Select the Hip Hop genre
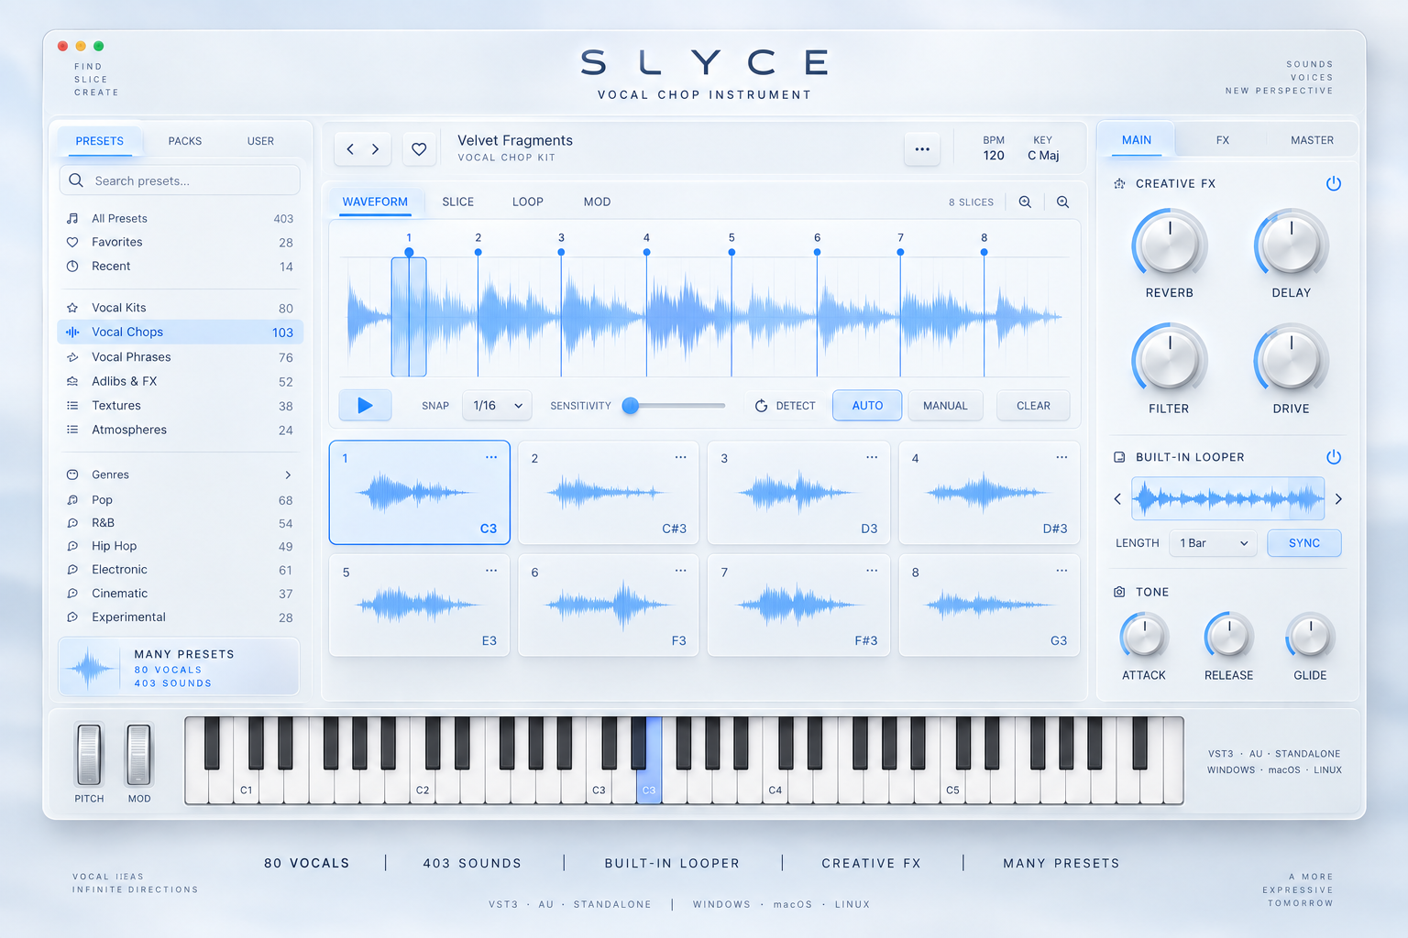1408x938 pixels. (181, 546)
